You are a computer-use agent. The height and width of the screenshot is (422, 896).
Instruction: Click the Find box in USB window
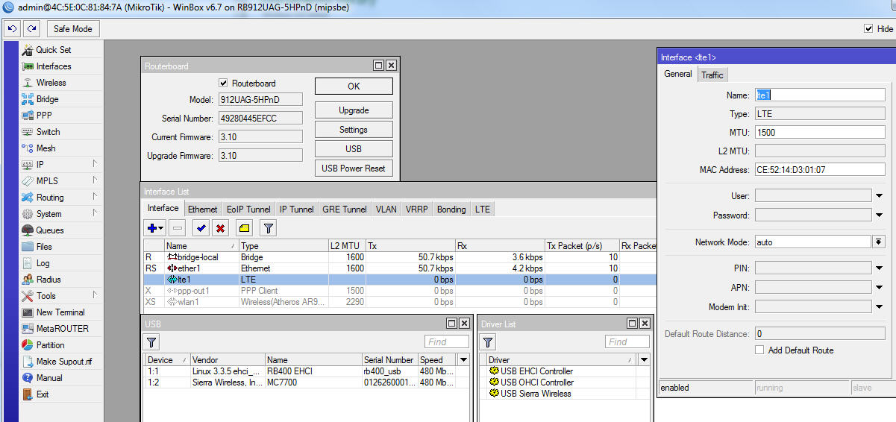click(x=446, y=342)
